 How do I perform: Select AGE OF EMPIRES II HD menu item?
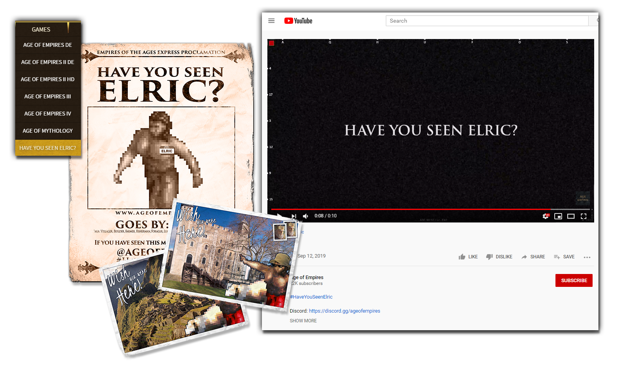[x=48, y=79]
